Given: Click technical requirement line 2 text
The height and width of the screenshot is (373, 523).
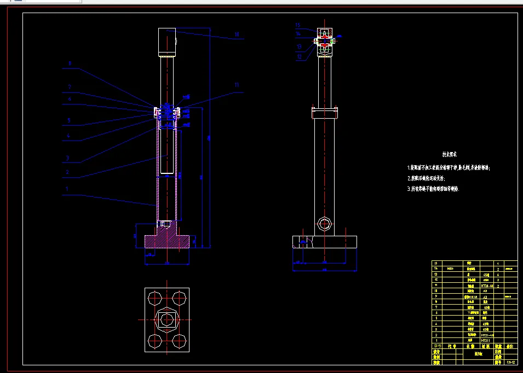Looking at the screenshot, I should point(426,178).
